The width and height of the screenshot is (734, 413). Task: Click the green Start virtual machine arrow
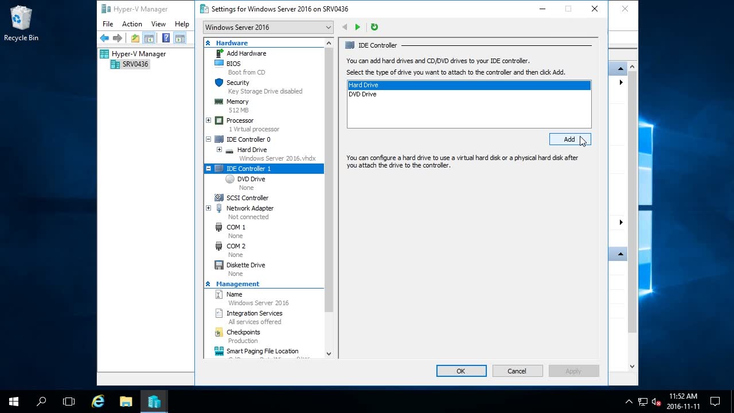358,27
